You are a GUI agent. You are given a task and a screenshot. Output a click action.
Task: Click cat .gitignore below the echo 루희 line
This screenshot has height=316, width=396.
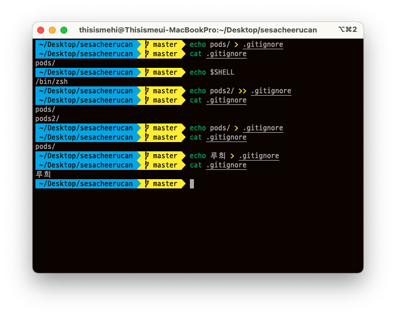pyautogui.click(x=218, y=165)
